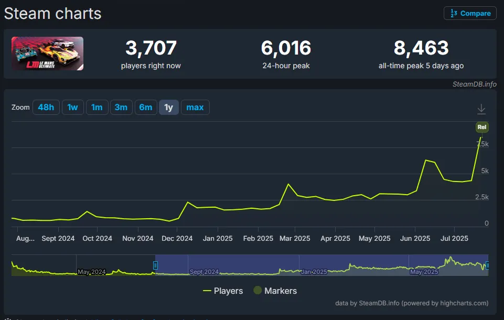Click the 6,016 24-hour peak stat
Screen dimensions: 504x320
click(286, 48)
